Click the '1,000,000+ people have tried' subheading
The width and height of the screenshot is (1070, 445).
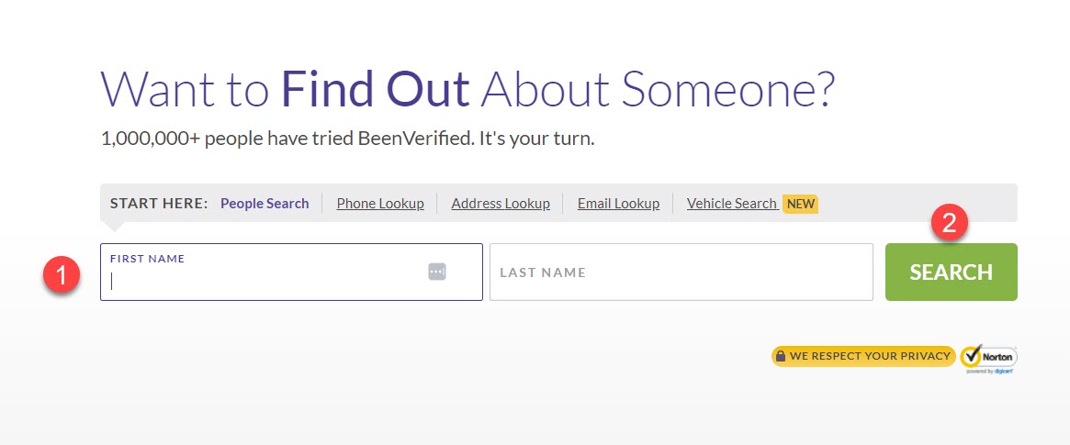coord(347,139)
